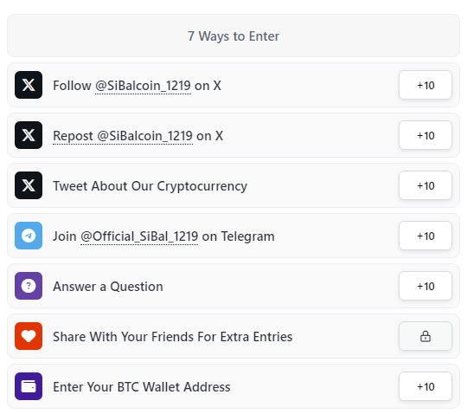
Task: Click the Telegram icon for joining channel
Action: pyautogui.click(x=29, y=236)
